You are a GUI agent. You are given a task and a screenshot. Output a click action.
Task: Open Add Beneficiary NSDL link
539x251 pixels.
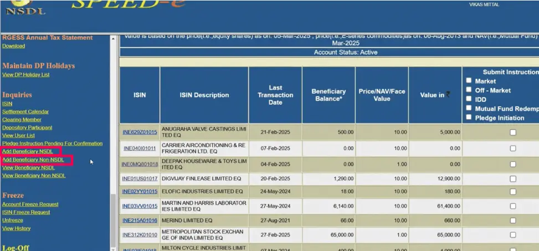[28, 151]
